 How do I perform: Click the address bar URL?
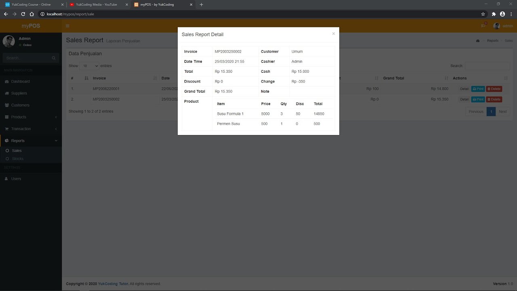pyautogui.click(x=70, y=14)
